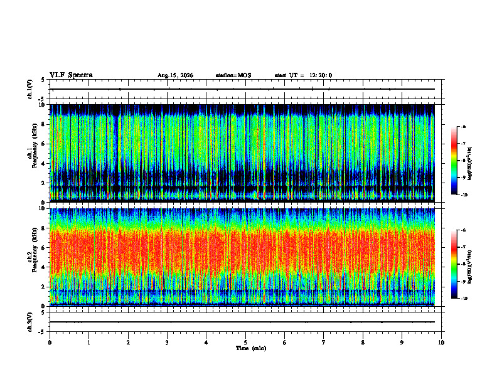
Task: Click the "station=MOS" header label
Action: (233, 75)
